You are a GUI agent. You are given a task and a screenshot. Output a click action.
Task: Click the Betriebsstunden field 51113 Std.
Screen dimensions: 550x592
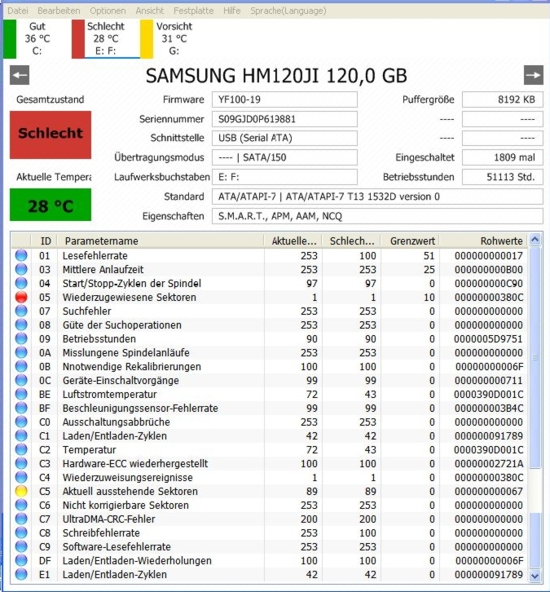(x=503, y=177)
